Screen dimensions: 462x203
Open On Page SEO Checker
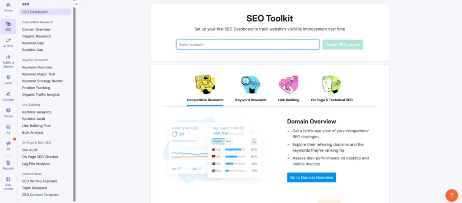(40, 157)
